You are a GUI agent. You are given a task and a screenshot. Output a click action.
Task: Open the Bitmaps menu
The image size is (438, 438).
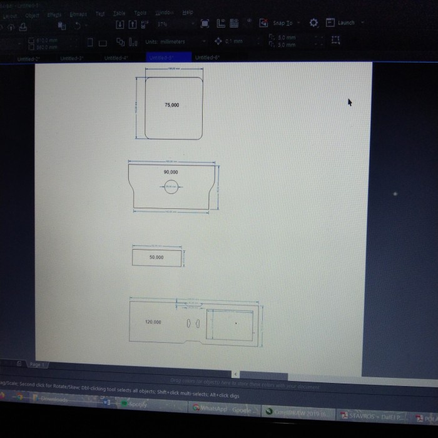(x=78, y=14)
